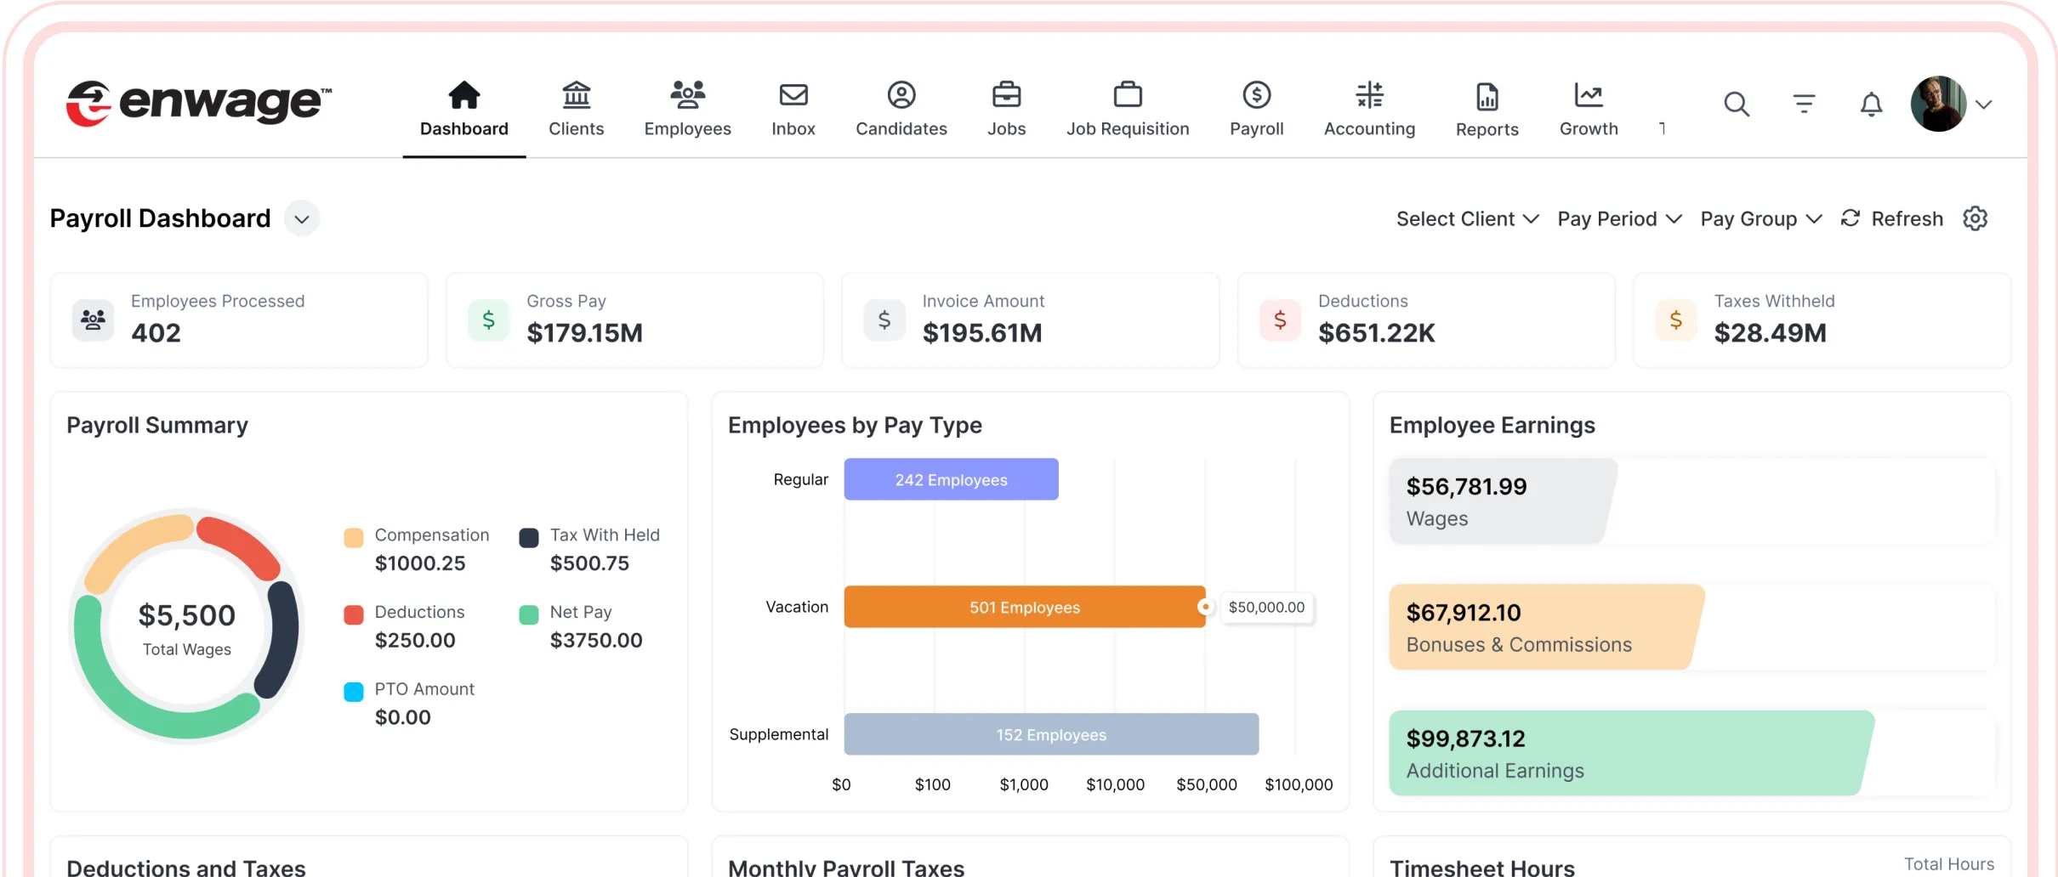Viewport: 2058px width, 877px height.
Task: Open the Accounting nav icon
Action: pyautogui.click(x=1369, y=95)
